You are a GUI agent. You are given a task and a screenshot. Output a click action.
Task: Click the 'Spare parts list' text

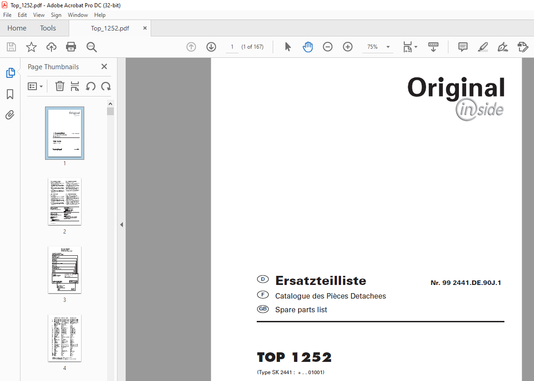click(x=301, y=310)
